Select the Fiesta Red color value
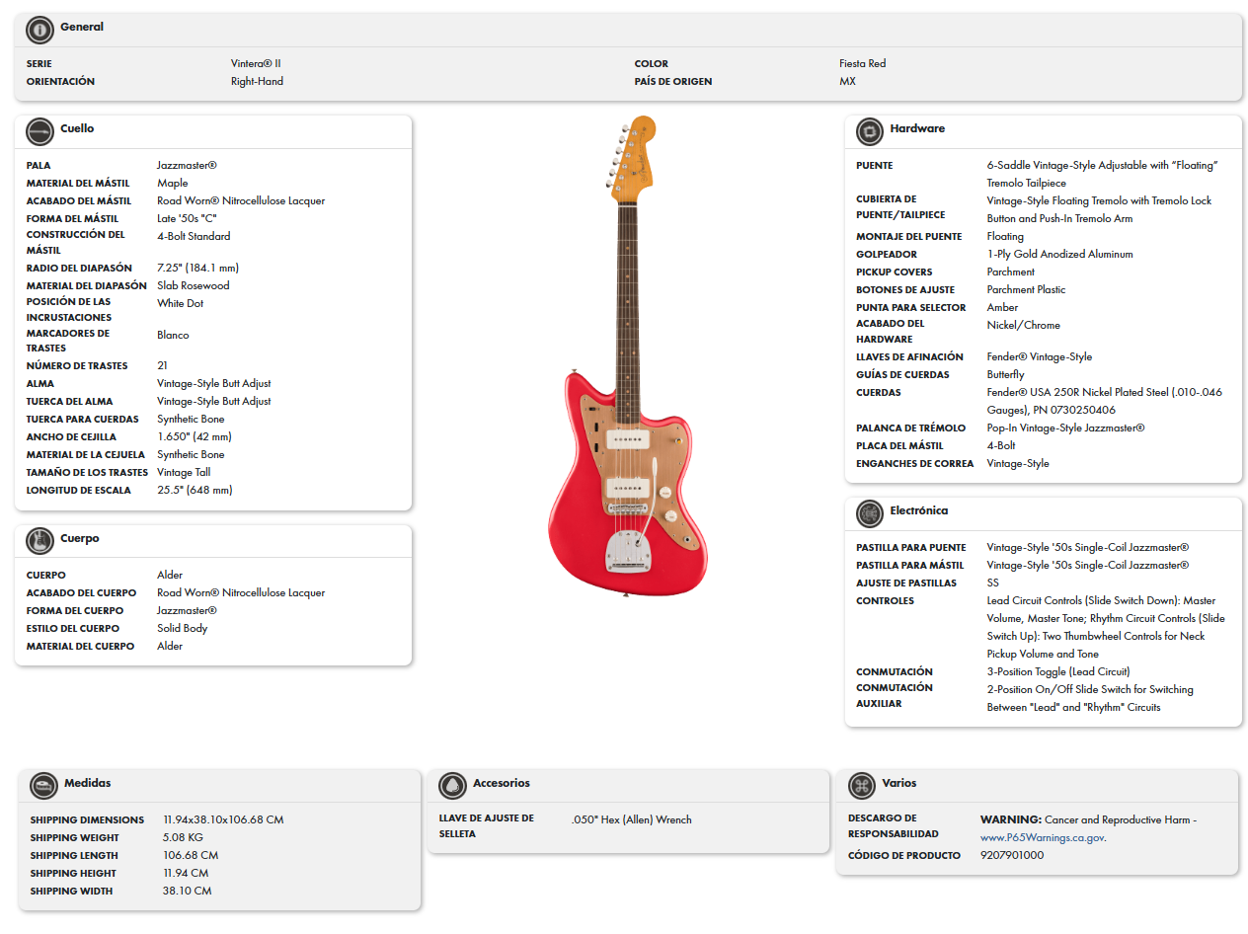 click(862, 63)
